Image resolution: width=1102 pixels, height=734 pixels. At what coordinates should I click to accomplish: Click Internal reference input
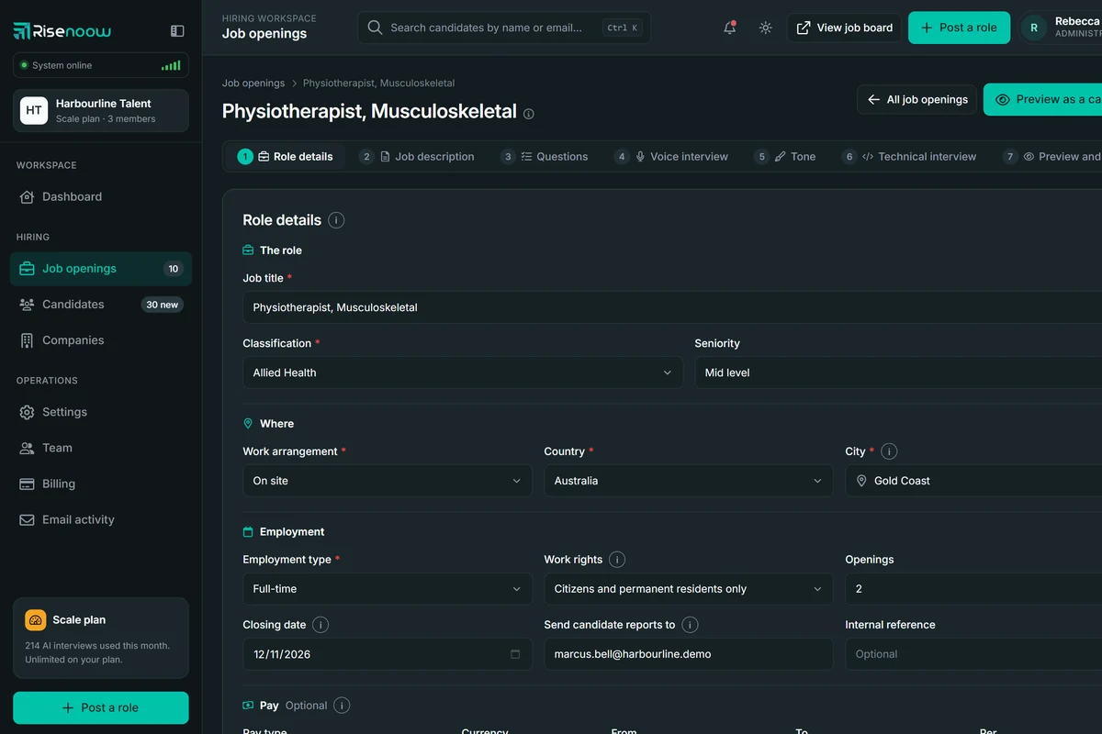(x=973, y=654)
